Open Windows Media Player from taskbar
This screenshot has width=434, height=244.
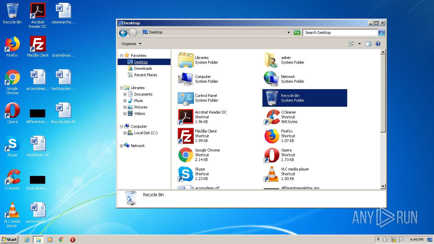[x=50, y=240]
